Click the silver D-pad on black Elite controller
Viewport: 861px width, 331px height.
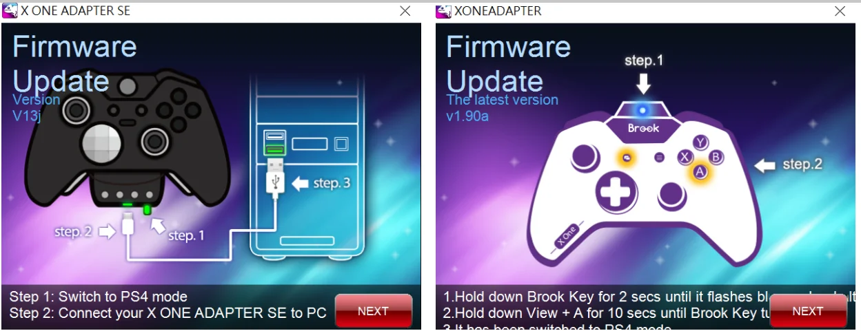pos(102,145)
